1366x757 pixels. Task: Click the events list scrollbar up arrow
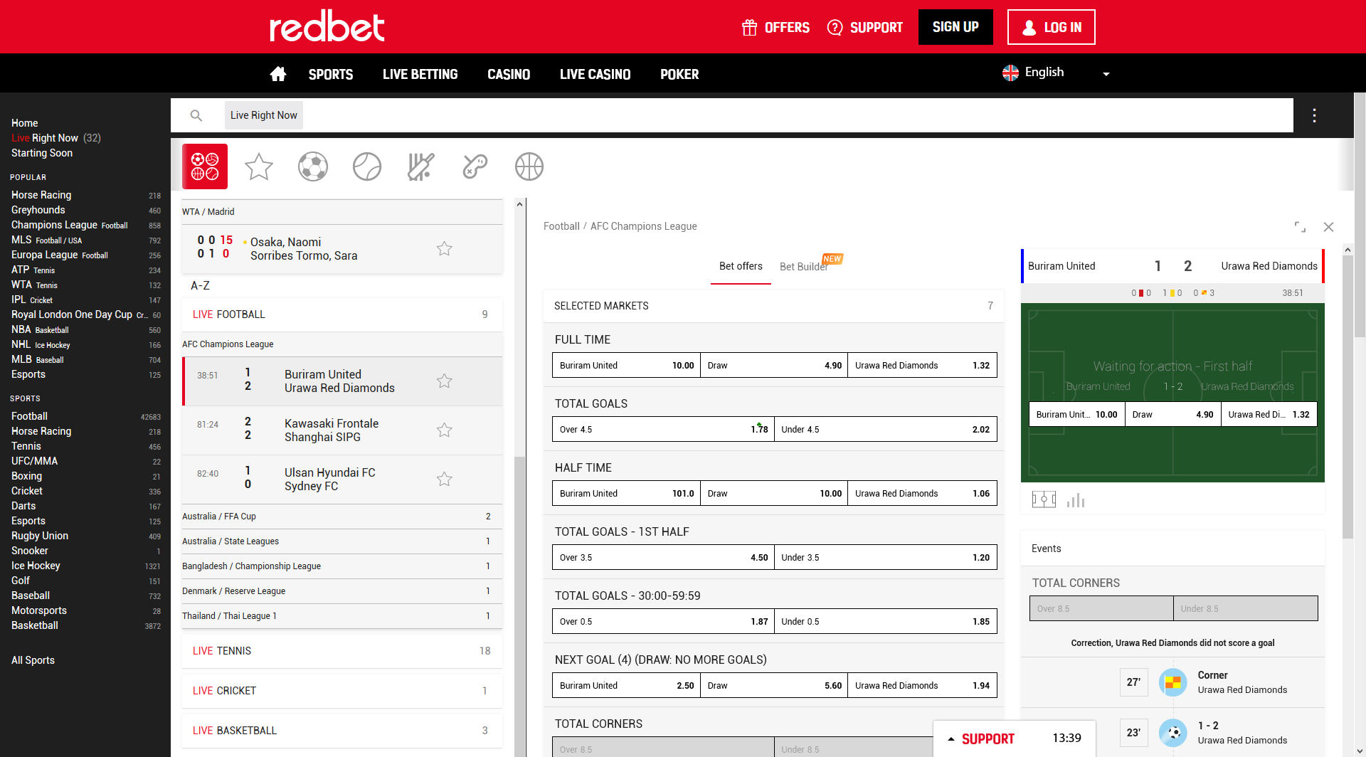(x=519, y=204)
